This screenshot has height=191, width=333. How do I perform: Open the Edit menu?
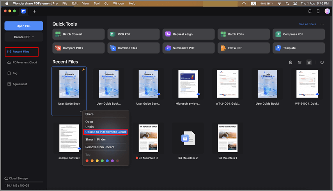(75, 4)
